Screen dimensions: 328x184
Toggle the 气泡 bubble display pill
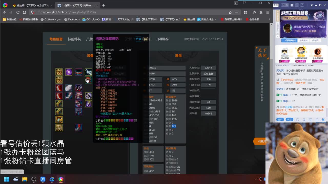pos(290,119)
